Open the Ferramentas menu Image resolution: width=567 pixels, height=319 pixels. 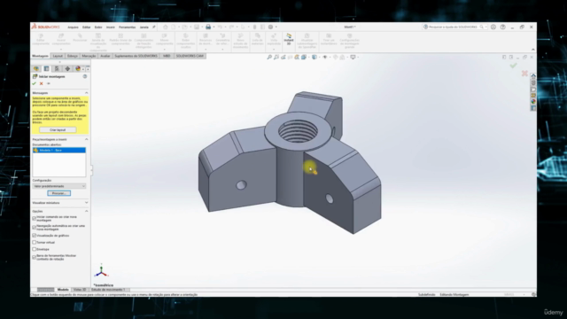(127, 27)
